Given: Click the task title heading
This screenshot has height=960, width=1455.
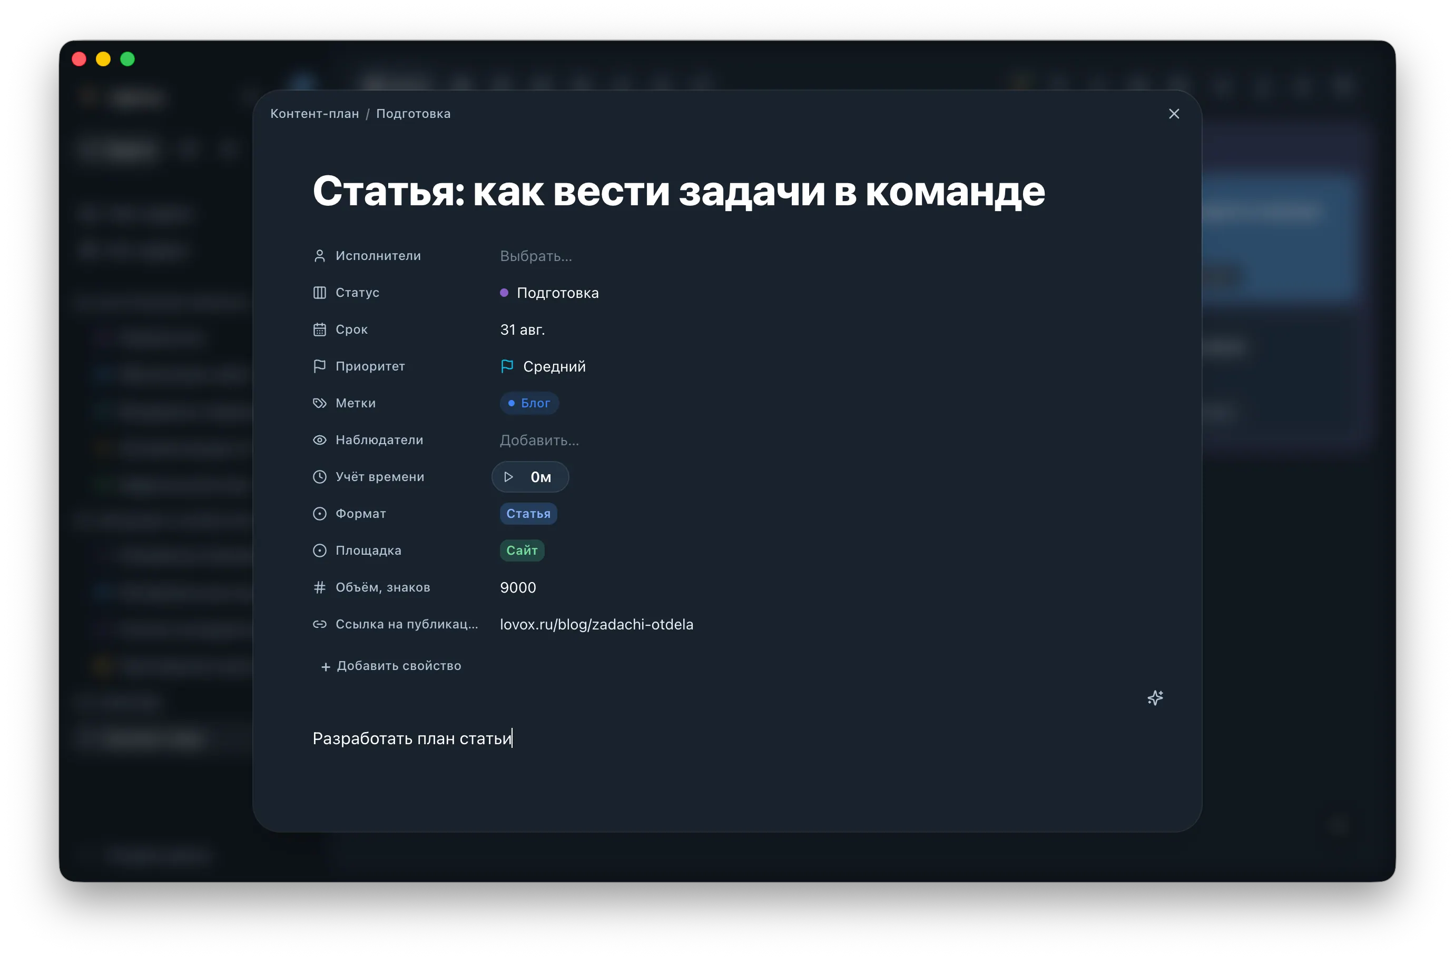Looking at the screenshot, I should coord(679,191).
